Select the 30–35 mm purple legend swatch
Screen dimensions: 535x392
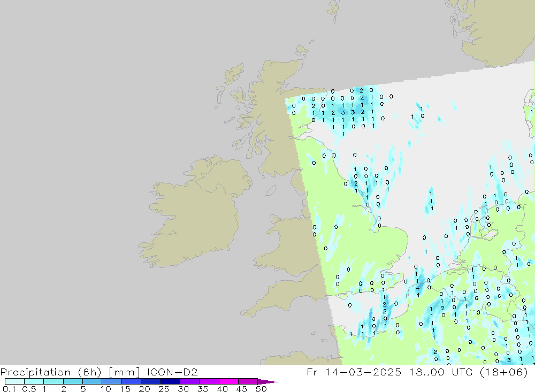190,381
